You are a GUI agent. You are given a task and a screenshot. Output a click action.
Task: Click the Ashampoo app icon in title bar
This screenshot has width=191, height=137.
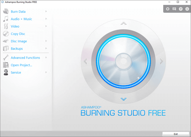[x=2, y=2]
